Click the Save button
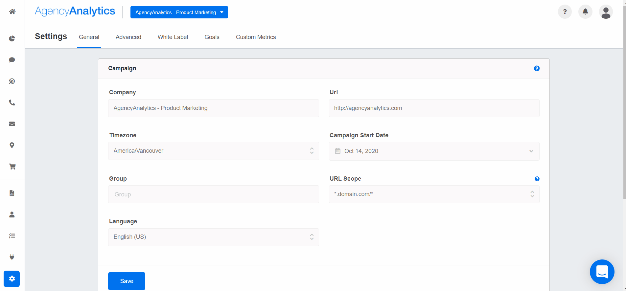 127,281
